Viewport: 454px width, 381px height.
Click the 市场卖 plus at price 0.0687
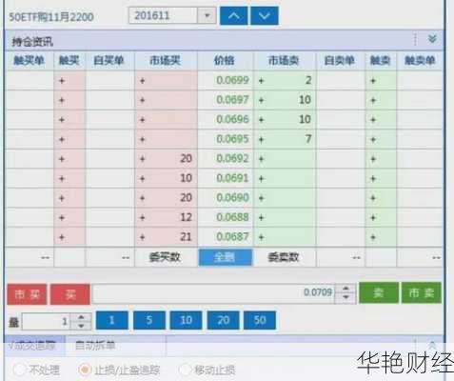pos(261,237)
